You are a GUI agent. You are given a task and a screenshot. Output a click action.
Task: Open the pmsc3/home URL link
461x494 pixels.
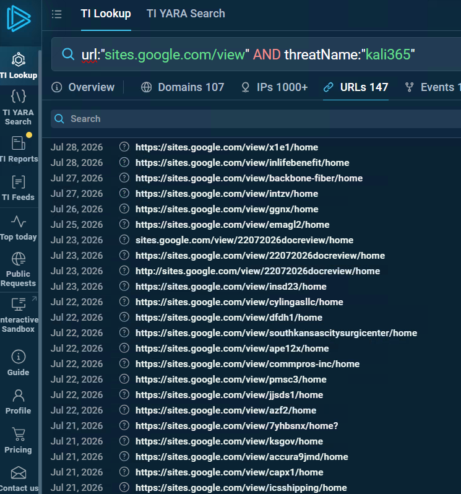[x=231, y=379]
